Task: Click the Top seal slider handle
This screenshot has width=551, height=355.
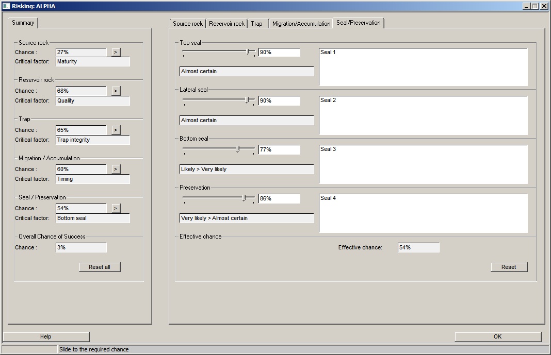Action: 248,52
